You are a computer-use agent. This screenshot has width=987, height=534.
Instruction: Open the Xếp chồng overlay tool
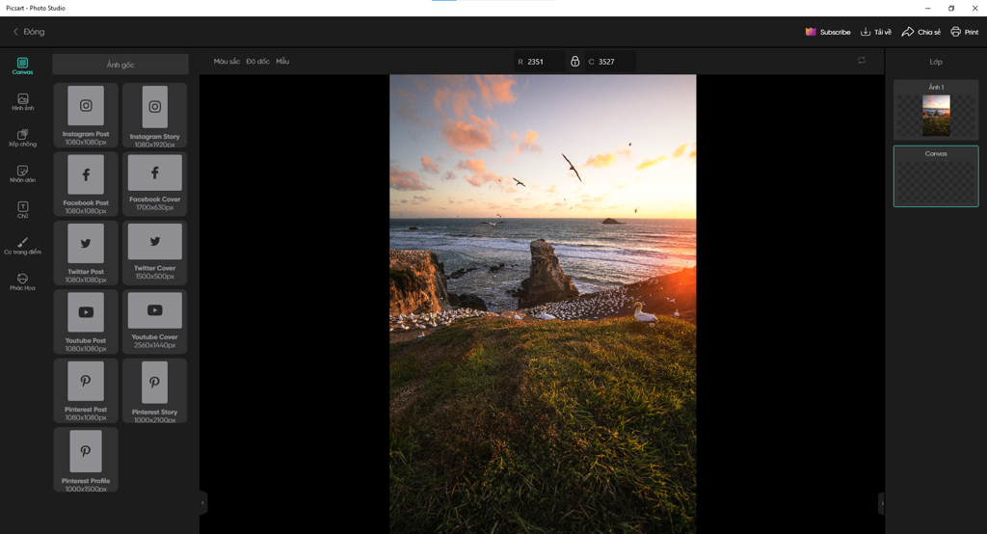click(x=23, y=138)
